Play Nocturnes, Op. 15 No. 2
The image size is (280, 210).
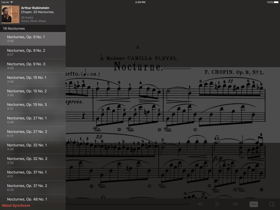[x=33, y=93]
